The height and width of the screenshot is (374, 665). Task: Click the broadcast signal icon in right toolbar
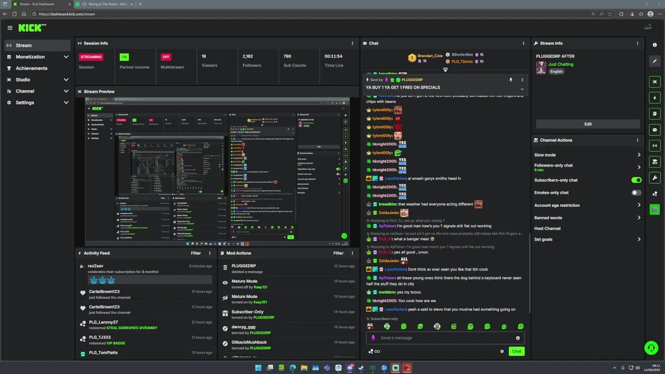click(x=655, y=146)
